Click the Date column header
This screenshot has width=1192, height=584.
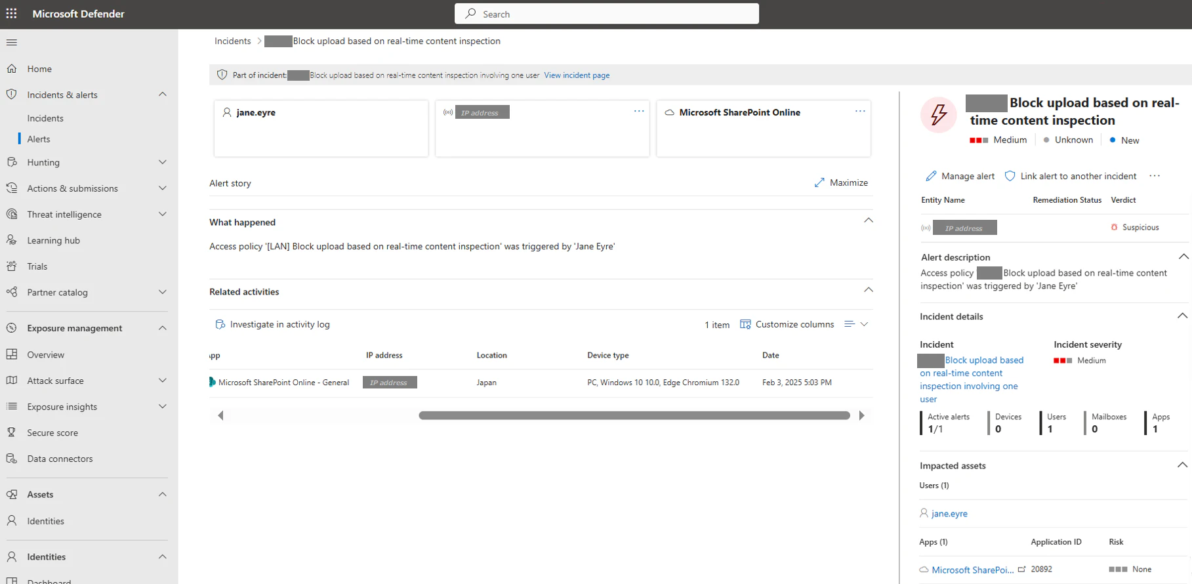[x=771, y=355]
